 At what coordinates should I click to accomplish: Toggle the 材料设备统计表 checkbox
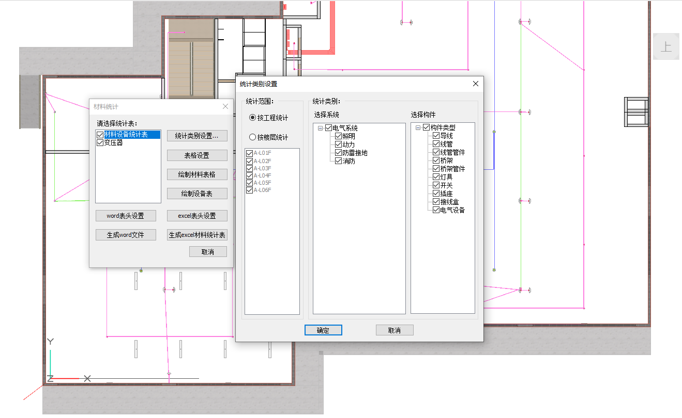pyautogui.click(x=100, y=135)
